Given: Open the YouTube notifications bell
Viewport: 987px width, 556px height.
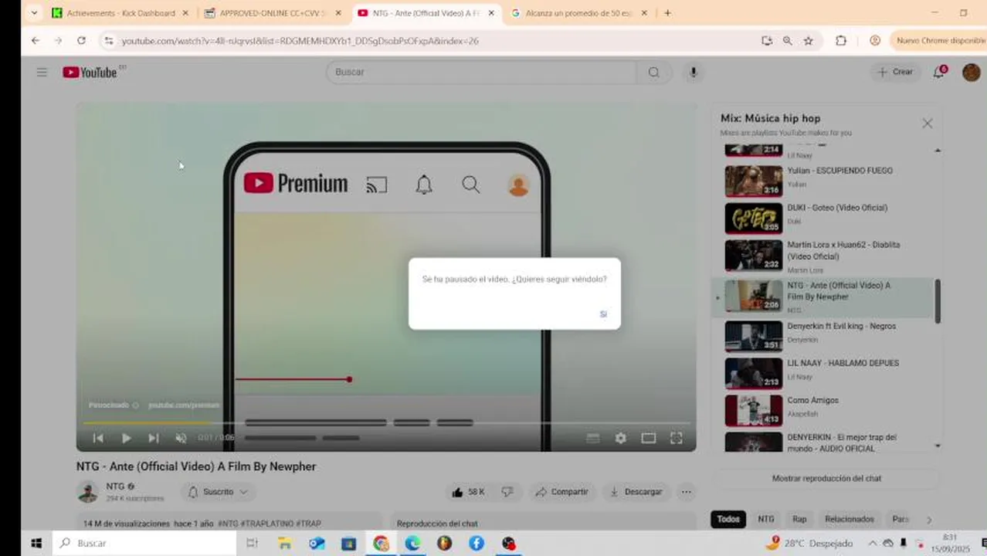Looking at the screenshot, I should point(939,72).
